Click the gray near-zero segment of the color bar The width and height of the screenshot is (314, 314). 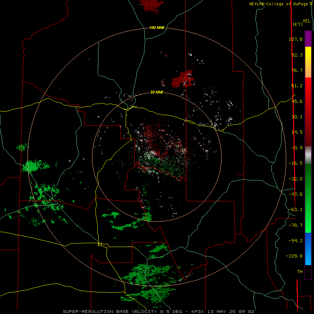coord(308,155)
